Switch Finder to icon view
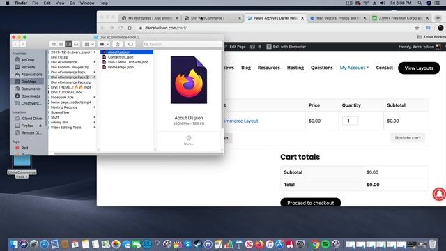This screenshot has height=251, width=446. tap(54, 44)
